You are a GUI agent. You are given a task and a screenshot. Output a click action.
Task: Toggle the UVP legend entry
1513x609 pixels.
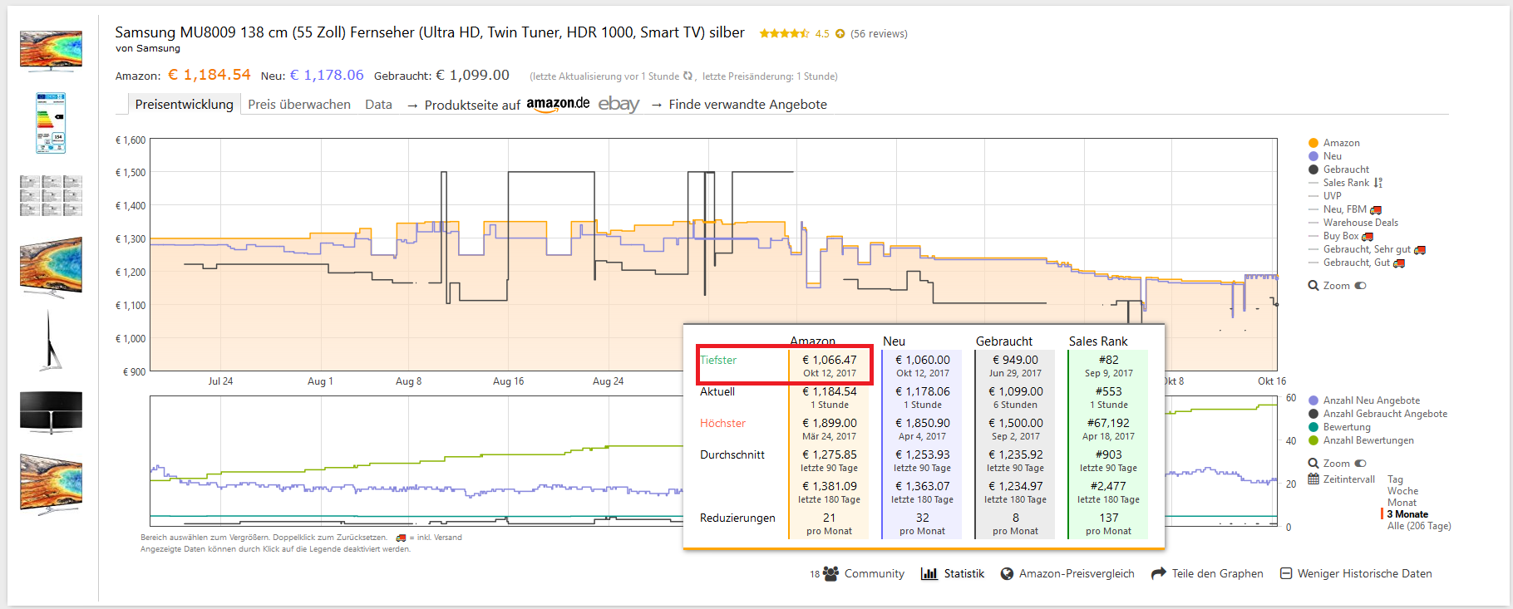click(1325, 196)
